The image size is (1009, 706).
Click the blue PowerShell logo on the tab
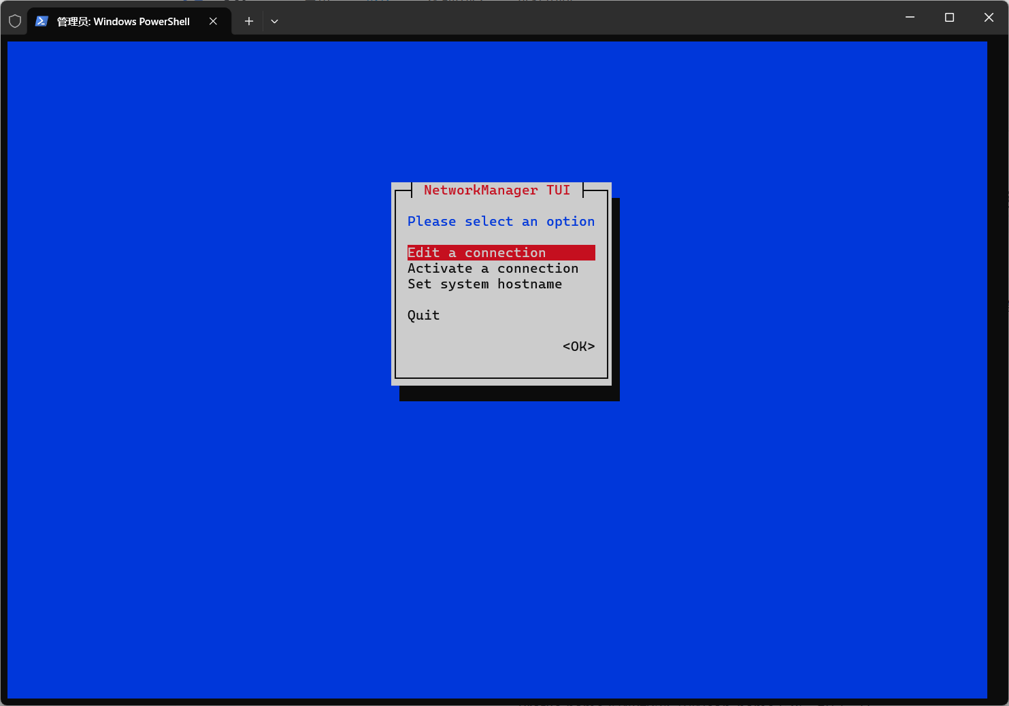[x=42, y=21]
